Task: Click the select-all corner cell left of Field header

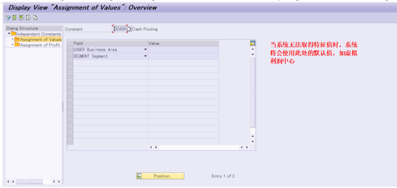Action: point(70,43)
